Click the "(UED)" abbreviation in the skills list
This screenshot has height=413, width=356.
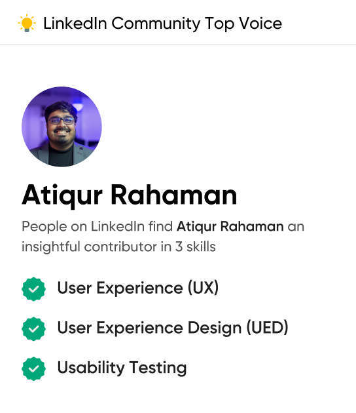tap(267, 328)
